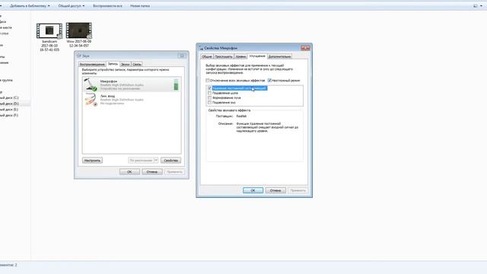The image size is (487, 274).
Task: Click Настроить button in Звук window
Action: 92,161
